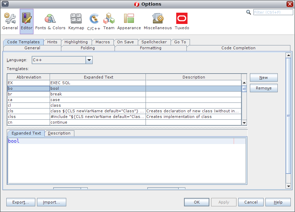Switch to the Go To tab
The width and height of the screenshot is (295, 212).
pyautogui.click(x=180, y=42)
